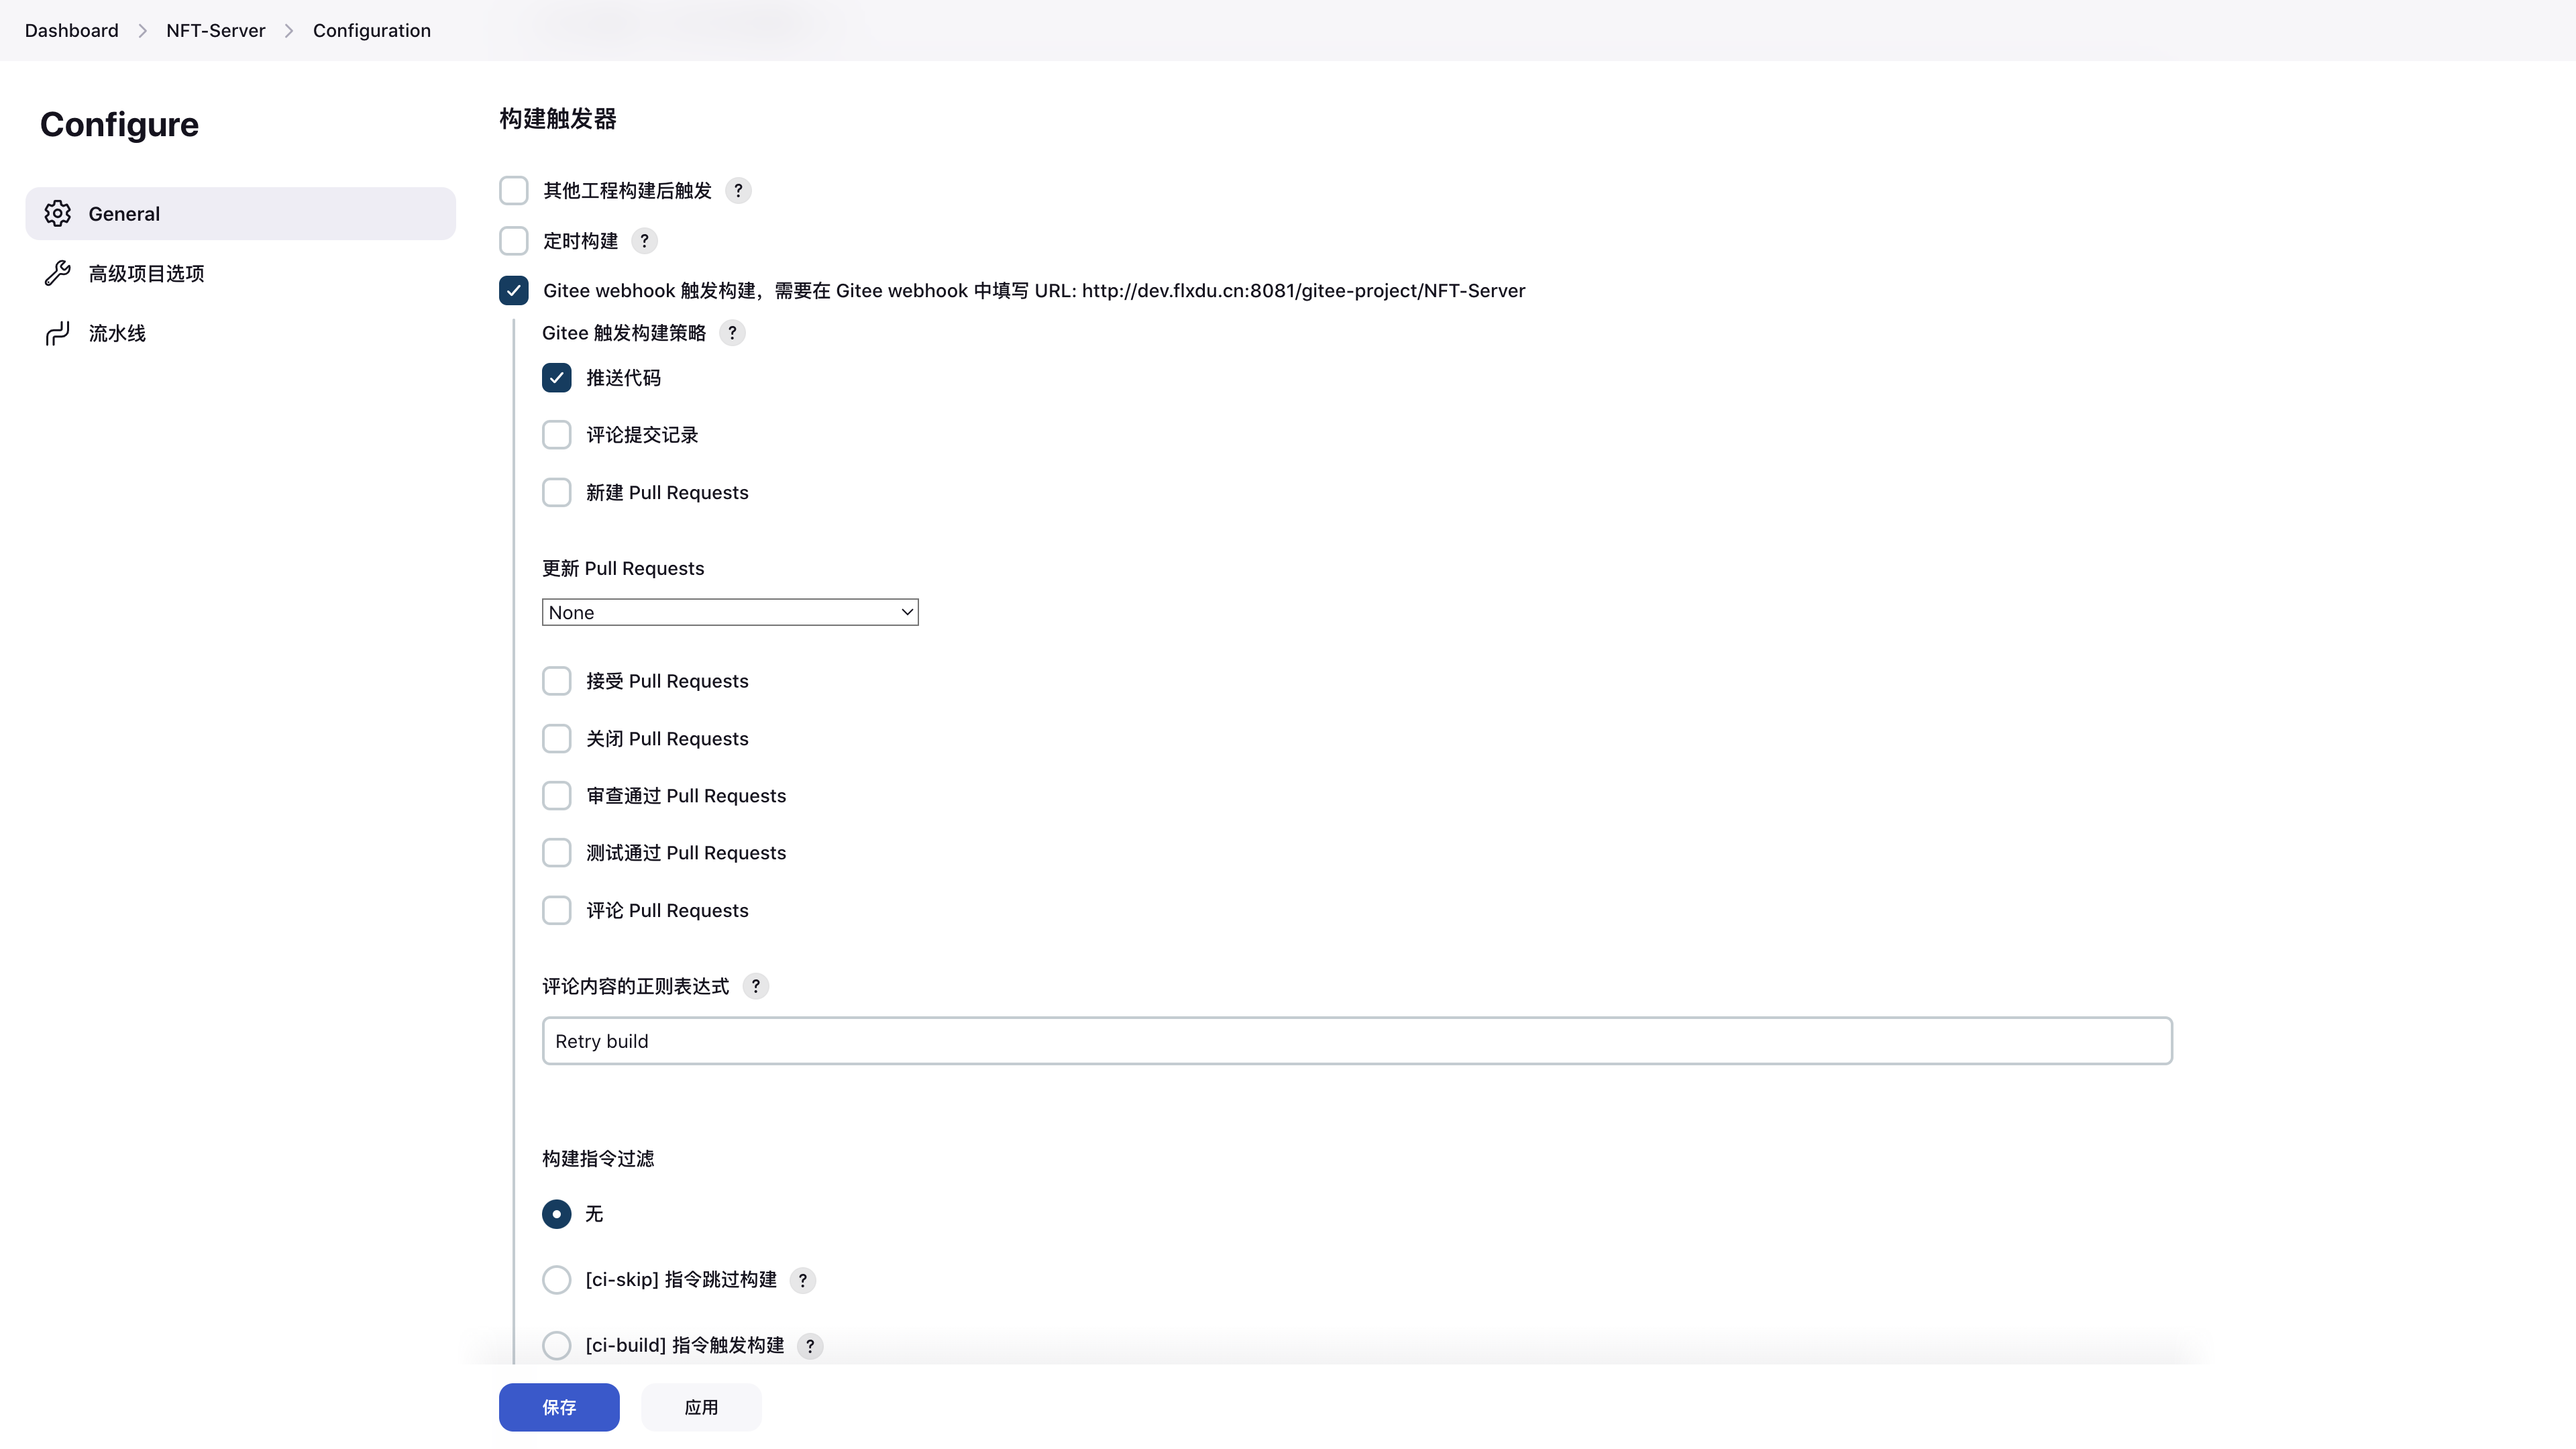Open help icon next to 定时构建
Viewport: 2576px width, 1449px height.
(x=644, y=241)
